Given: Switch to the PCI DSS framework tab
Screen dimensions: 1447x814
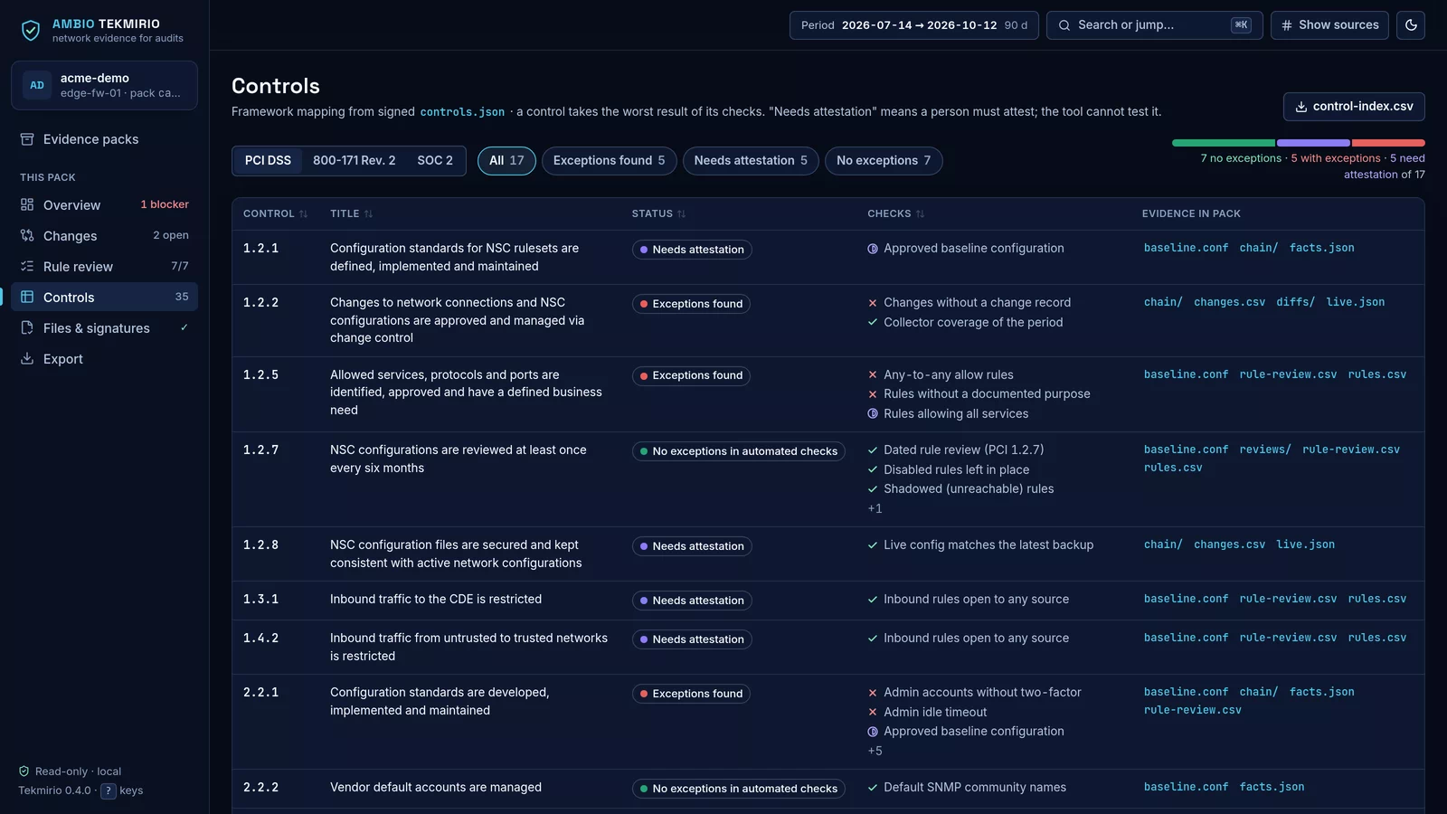Looking at the screenshot, I should pos(268,161).
